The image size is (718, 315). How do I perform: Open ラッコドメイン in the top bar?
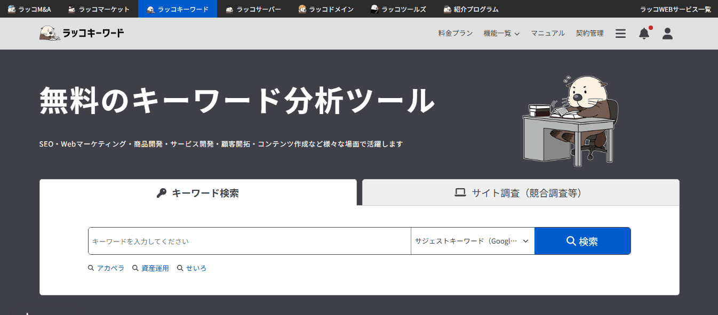click(x=326, y=9)
